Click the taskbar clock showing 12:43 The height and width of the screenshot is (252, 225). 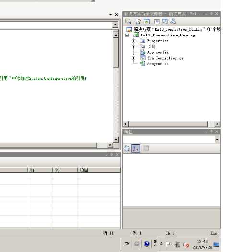(202, 244)
